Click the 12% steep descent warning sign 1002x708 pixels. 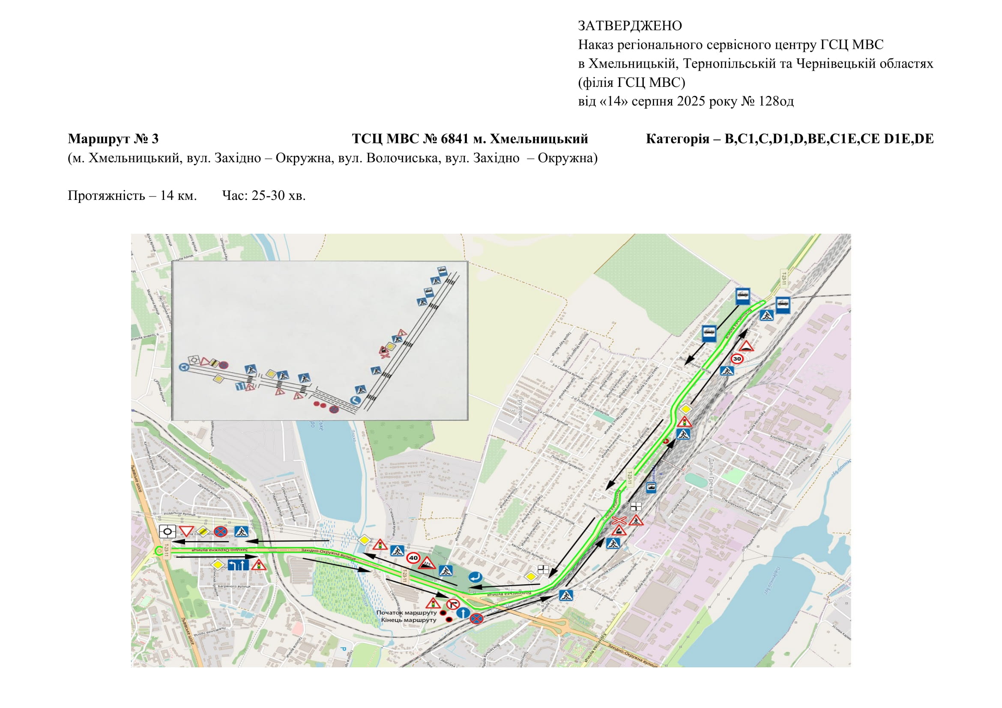point(427,563)
